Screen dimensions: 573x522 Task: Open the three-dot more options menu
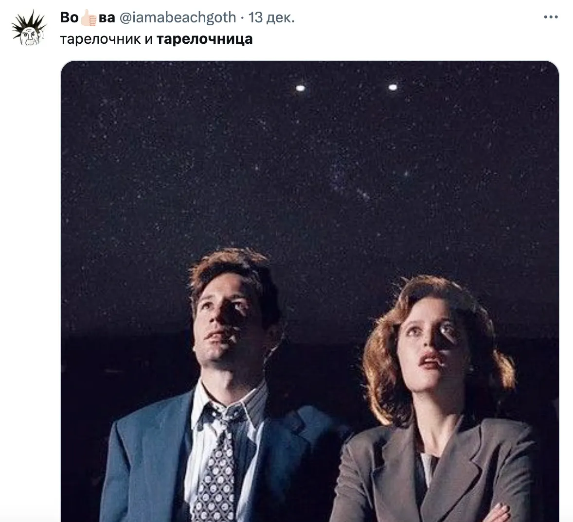[x=551, y=17]
